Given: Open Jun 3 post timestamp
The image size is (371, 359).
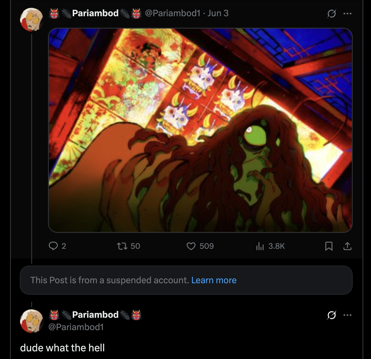Looking at the screenshot, I should click(218, 13).
